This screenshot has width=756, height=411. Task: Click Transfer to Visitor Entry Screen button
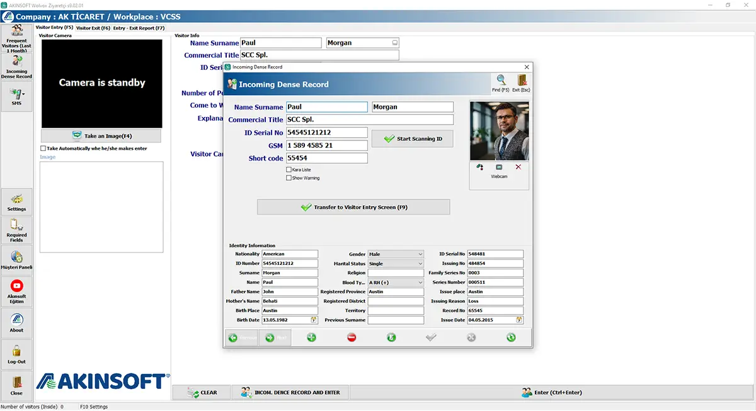[x=353, y=207]
